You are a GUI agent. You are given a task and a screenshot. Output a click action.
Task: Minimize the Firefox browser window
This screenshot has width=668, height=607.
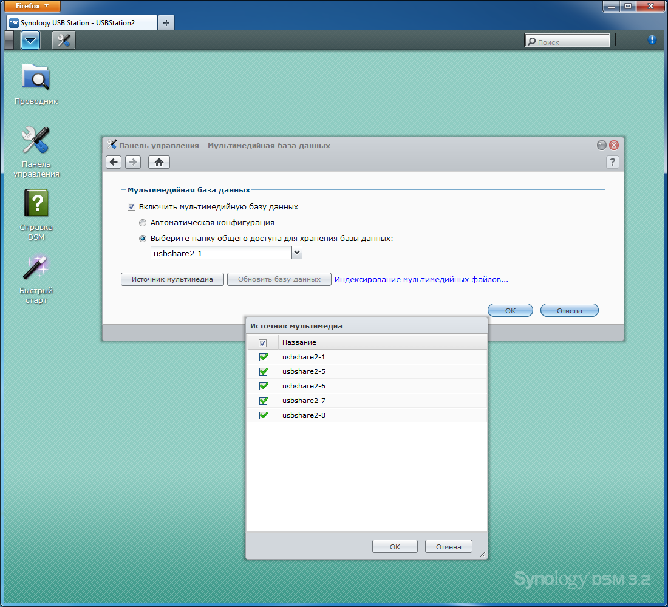pyautogui.click(x=612, y=6)
